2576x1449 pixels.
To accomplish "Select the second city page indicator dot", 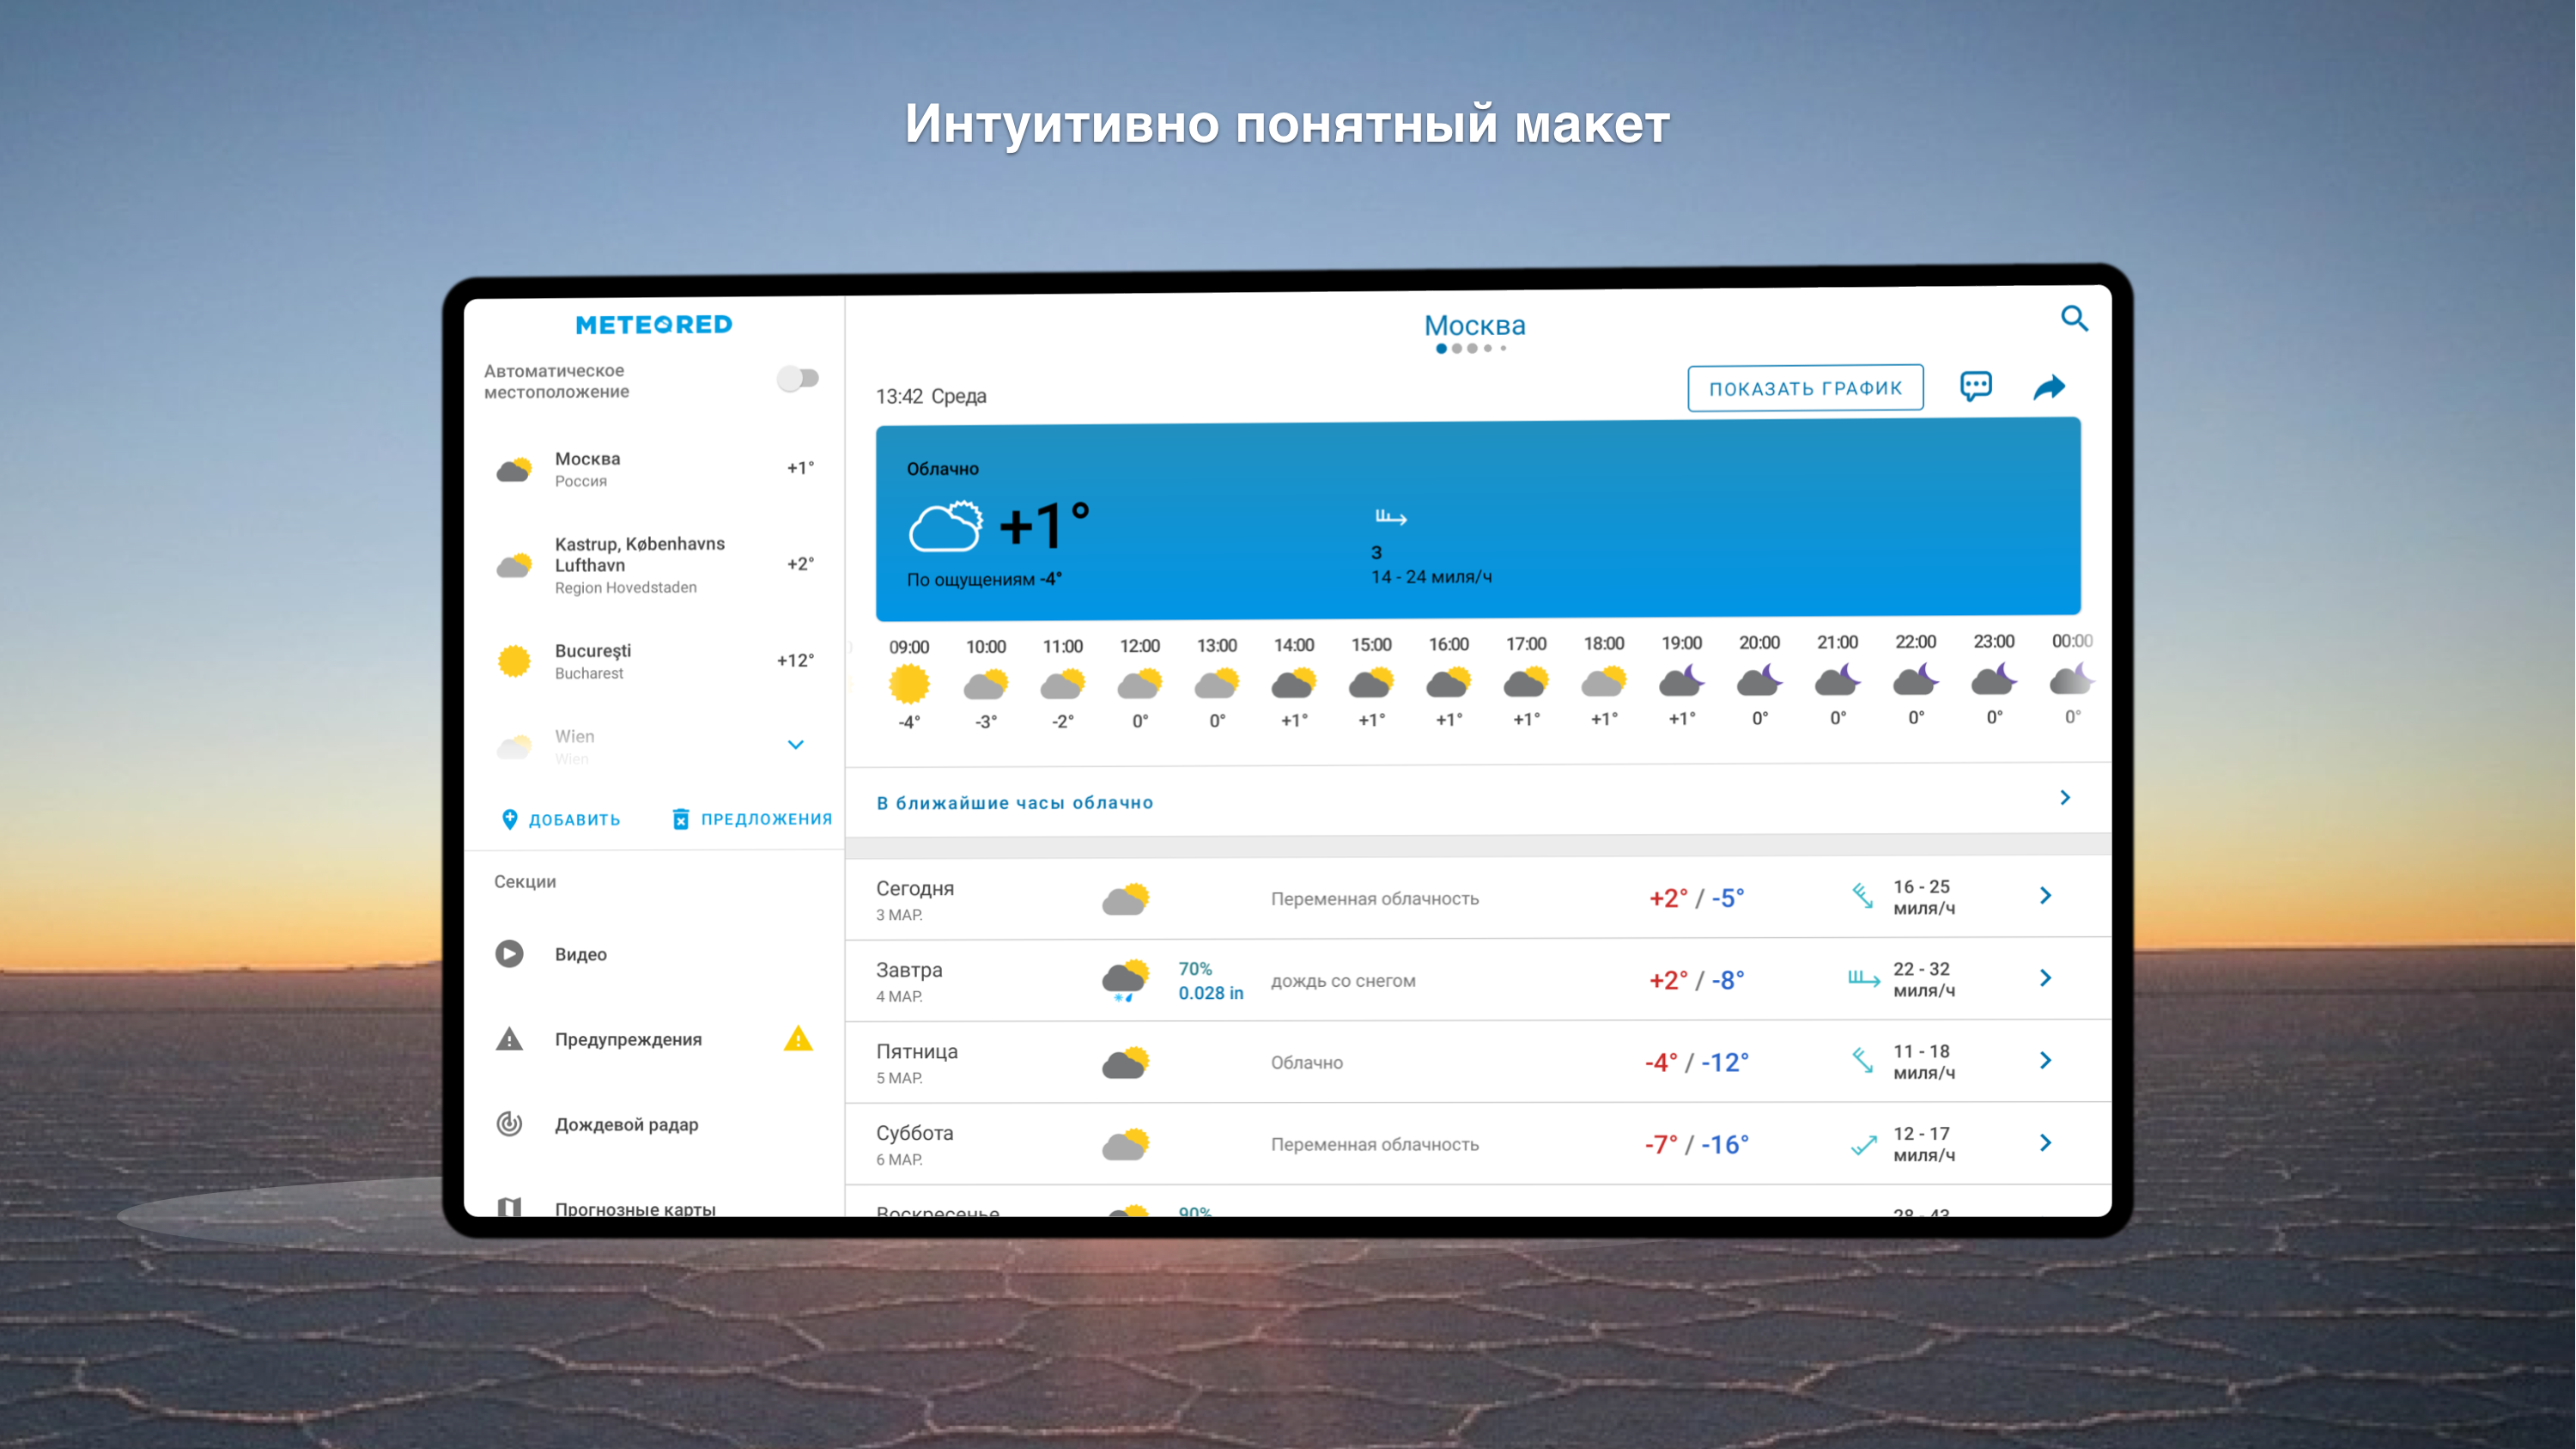I will [x=1457, y=349].
